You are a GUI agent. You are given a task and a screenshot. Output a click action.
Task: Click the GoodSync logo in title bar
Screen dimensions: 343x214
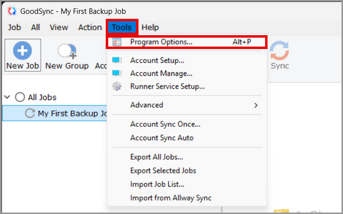(x=11, y=11)
